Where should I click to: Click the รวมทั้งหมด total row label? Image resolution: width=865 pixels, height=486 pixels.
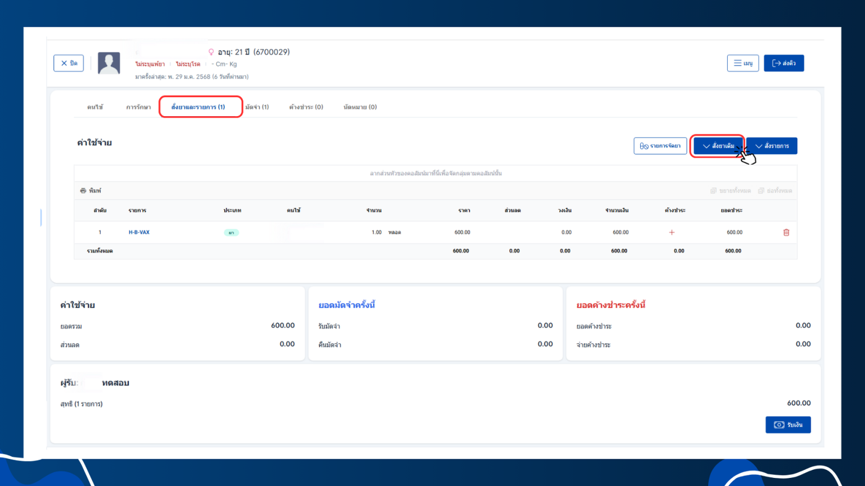100,251
